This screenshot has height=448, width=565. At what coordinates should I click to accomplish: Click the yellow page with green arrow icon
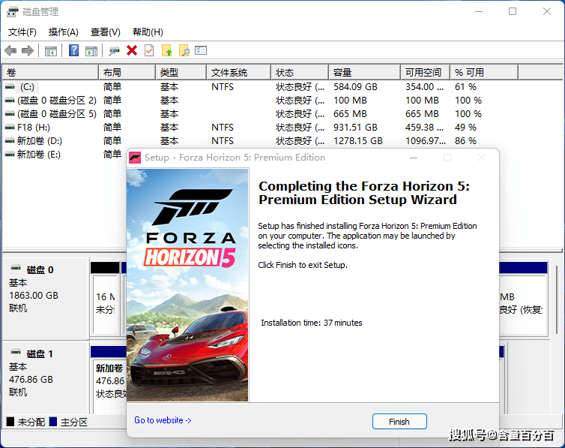[166, 50]
